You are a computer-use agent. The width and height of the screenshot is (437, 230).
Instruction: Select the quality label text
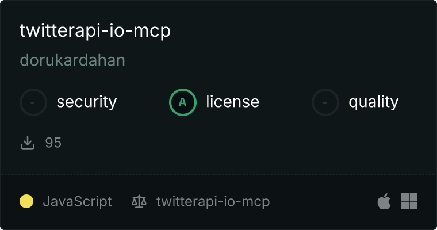[x=373, y=102]
